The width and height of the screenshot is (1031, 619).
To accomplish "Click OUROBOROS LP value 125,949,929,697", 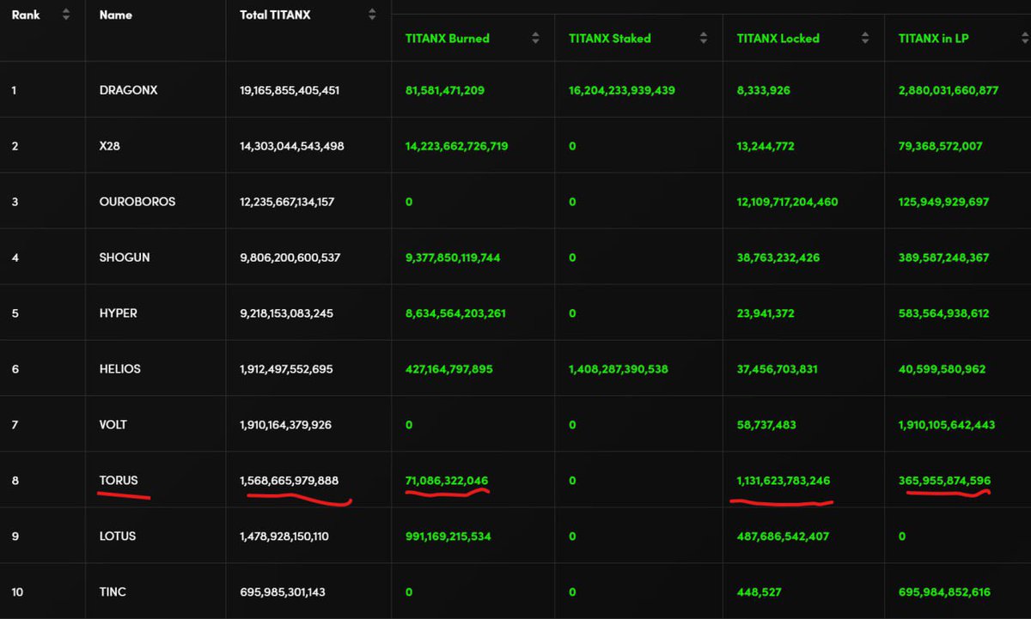I will (944, 202).
